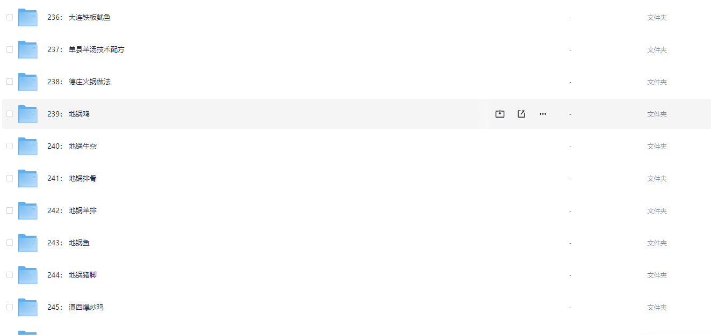Click the folder icon for 237 单县羊汤技术配方
Screen dimensions: 711x335
[28, 50]
